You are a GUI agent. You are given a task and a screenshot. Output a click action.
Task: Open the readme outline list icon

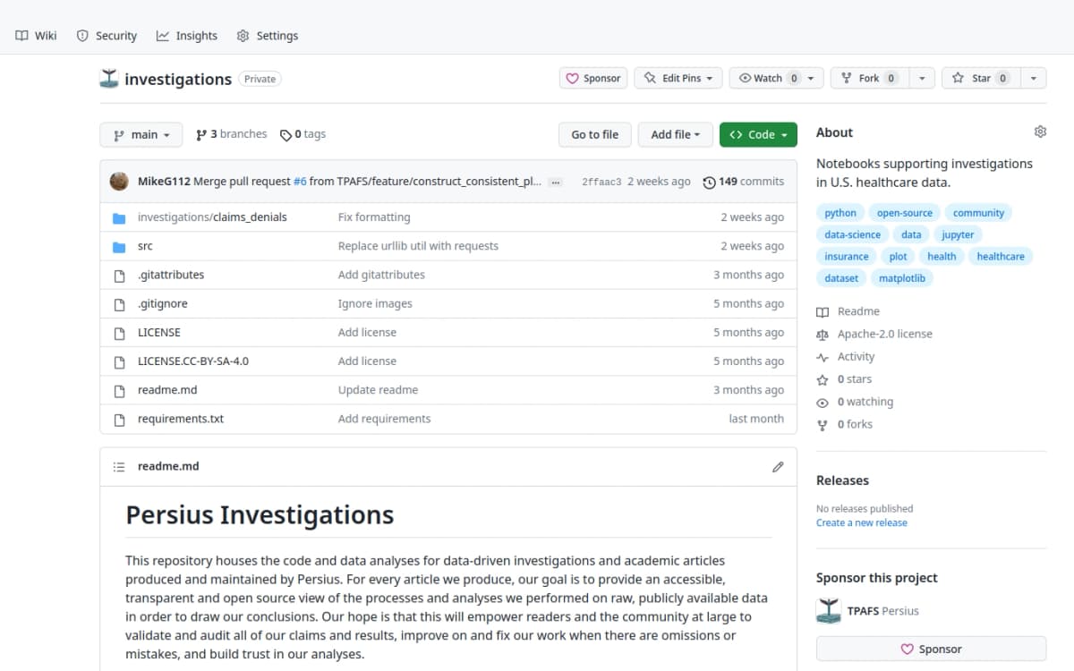tap(119, 466)
